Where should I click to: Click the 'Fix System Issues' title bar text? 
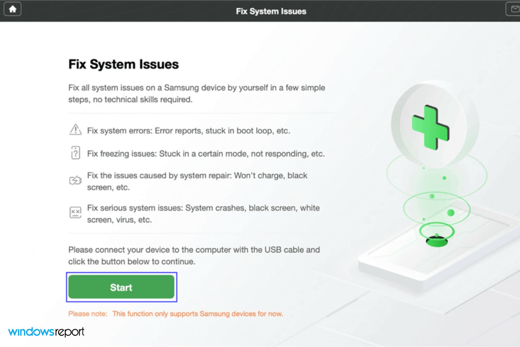tap(271, 11)
